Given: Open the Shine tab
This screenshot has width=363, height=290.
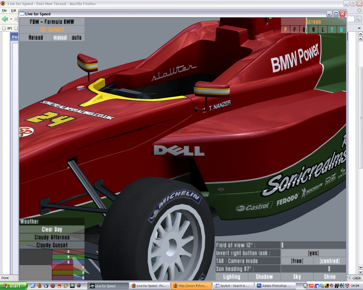Looking at the screenshot, I should click(x=330, y=277).
